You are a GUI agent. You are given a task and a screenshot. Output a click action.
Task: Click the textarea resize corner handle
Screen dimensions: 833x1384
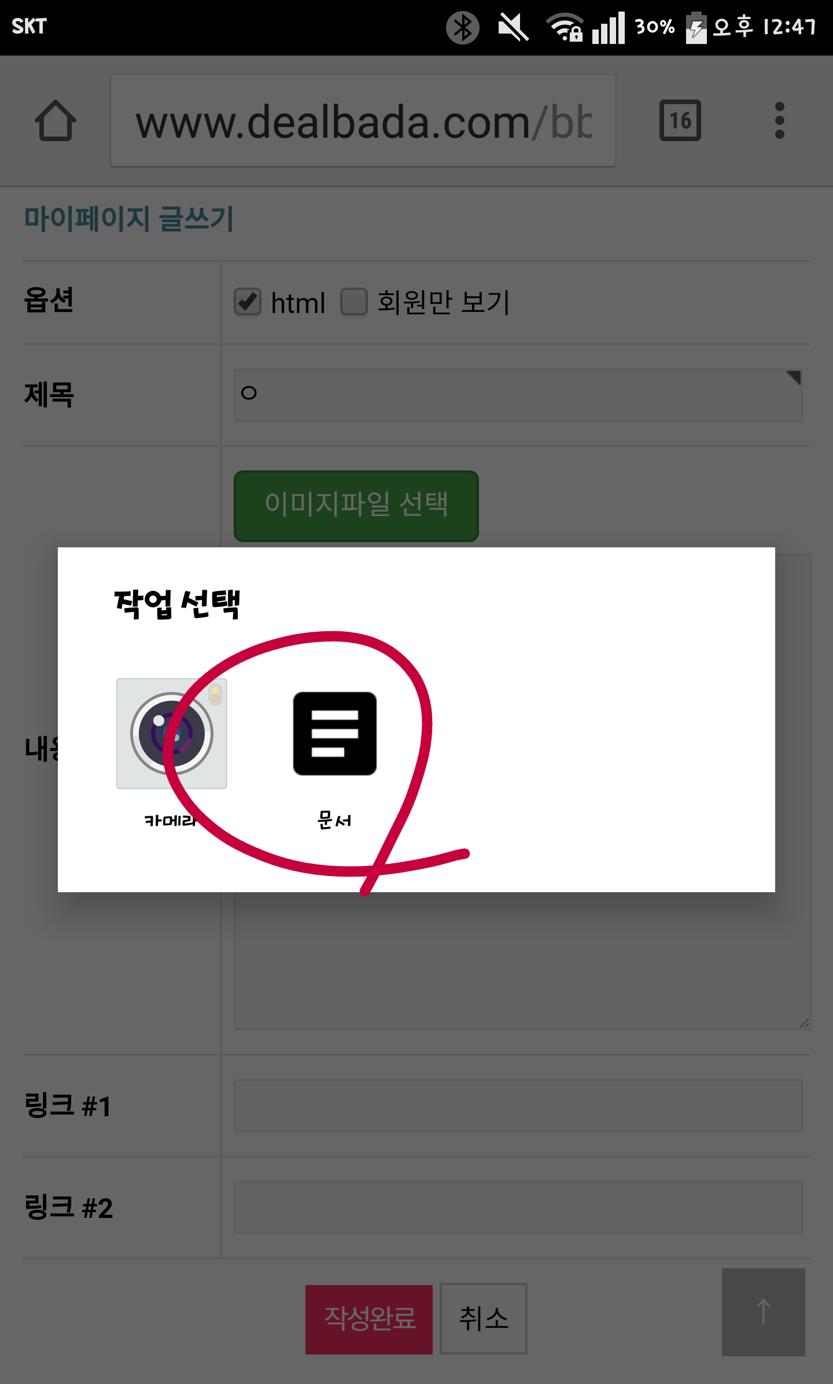coord(804,1022)
